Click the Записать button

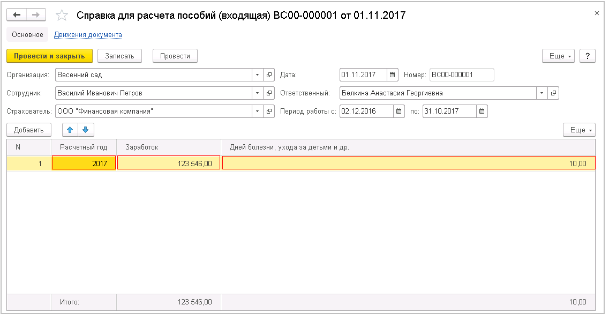coord(119,56)
